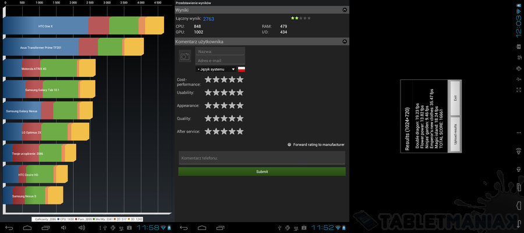The height and width of the screenshot is (233, 524).
Task: Open the 11:52 clock in the status bar
Action: (x=323, y=228)
